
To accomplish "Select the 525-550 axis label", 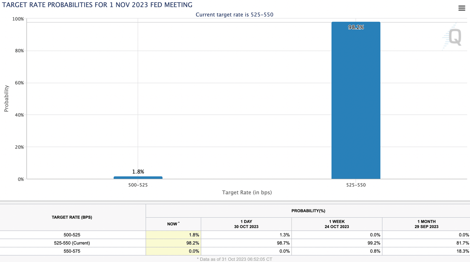I will (x=356, y=185).
